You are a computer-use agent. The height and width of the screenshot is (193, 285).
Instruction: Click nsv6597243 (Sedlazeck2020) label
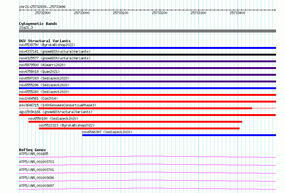pyautogui.click(x=44, y=78)
